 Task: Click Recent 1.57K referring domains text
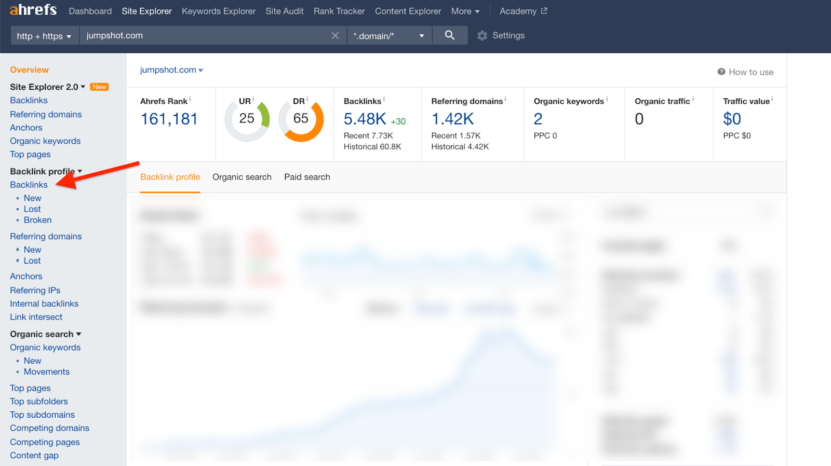pyautogui.click(x=456, y=136)
